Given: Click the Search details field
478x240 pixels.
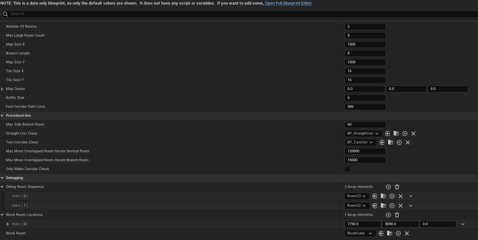Looking at the screenshot, I should tap(231, 14).
